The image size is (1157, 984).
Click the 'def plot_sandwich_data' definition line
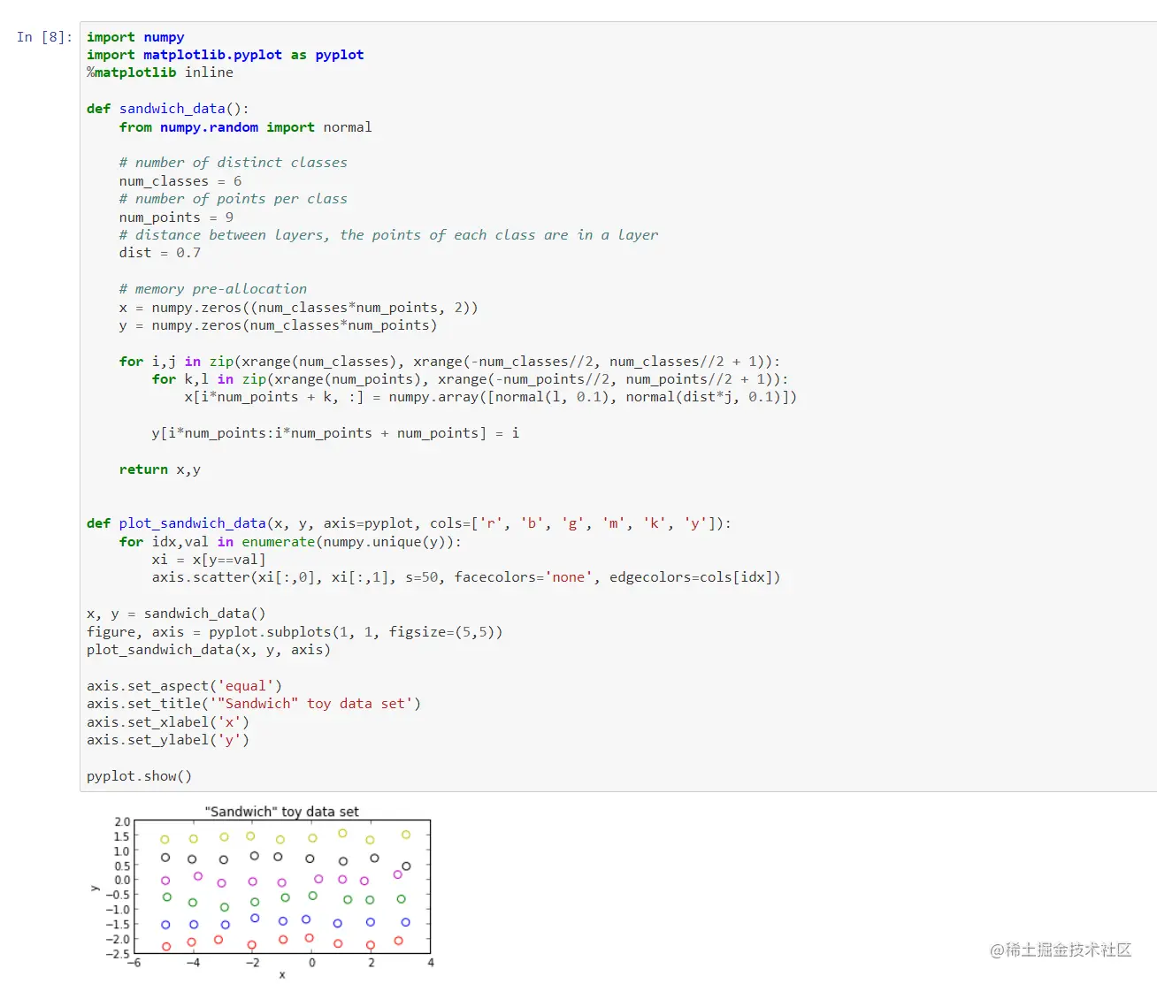410,523
